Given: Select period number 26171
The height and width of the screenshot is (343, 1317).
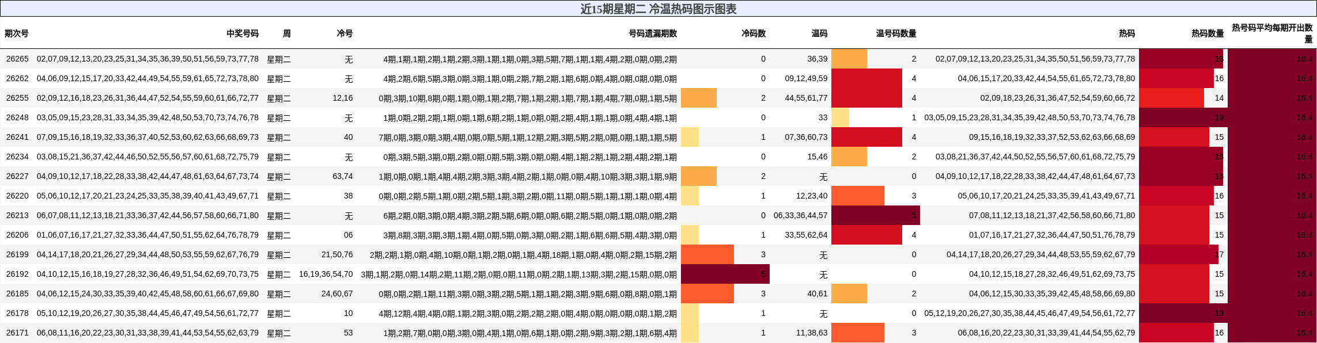Looking at the screenshot, I should (17, 333).
